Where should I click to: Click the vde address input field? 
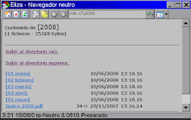click(107, 14)
